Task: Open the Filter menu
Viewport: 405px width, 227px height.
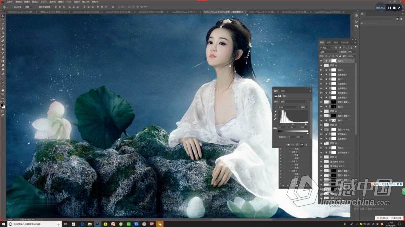Action: (x=61, y=2)
